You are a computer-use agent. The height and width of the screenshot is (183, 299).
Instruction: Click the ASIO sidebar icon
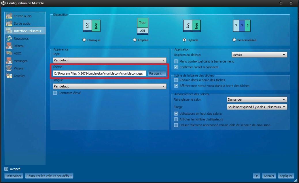9,53
